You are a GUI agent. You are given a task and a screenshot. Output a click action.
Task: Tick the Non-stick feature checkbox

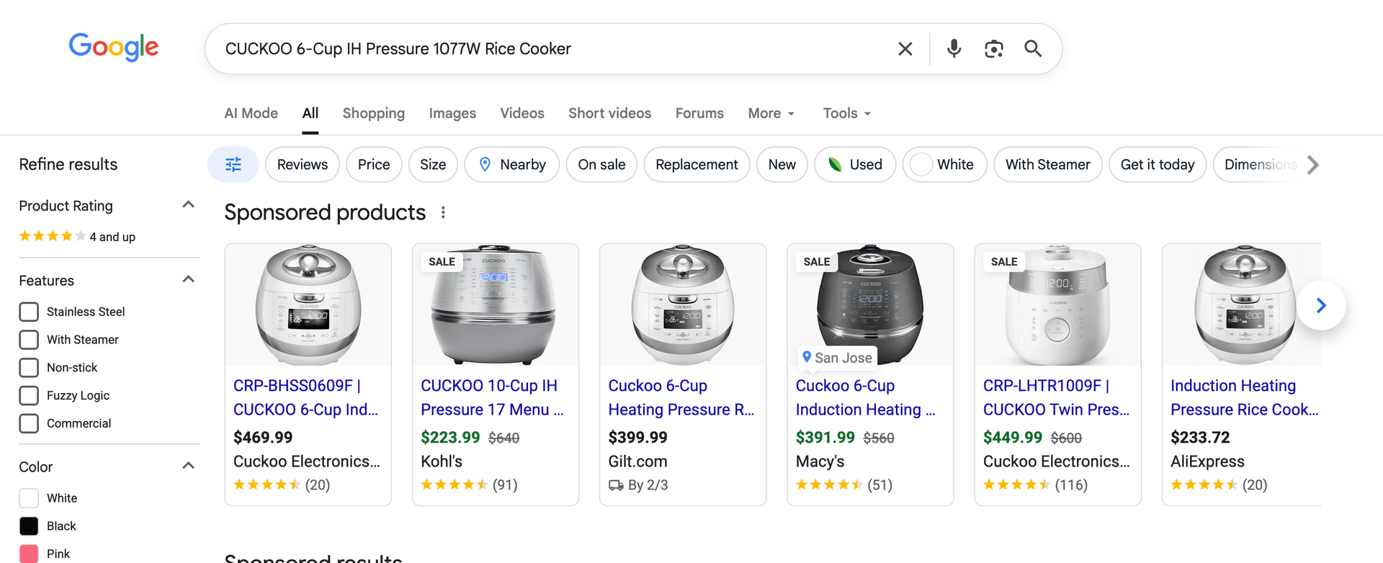click(29, 368)
